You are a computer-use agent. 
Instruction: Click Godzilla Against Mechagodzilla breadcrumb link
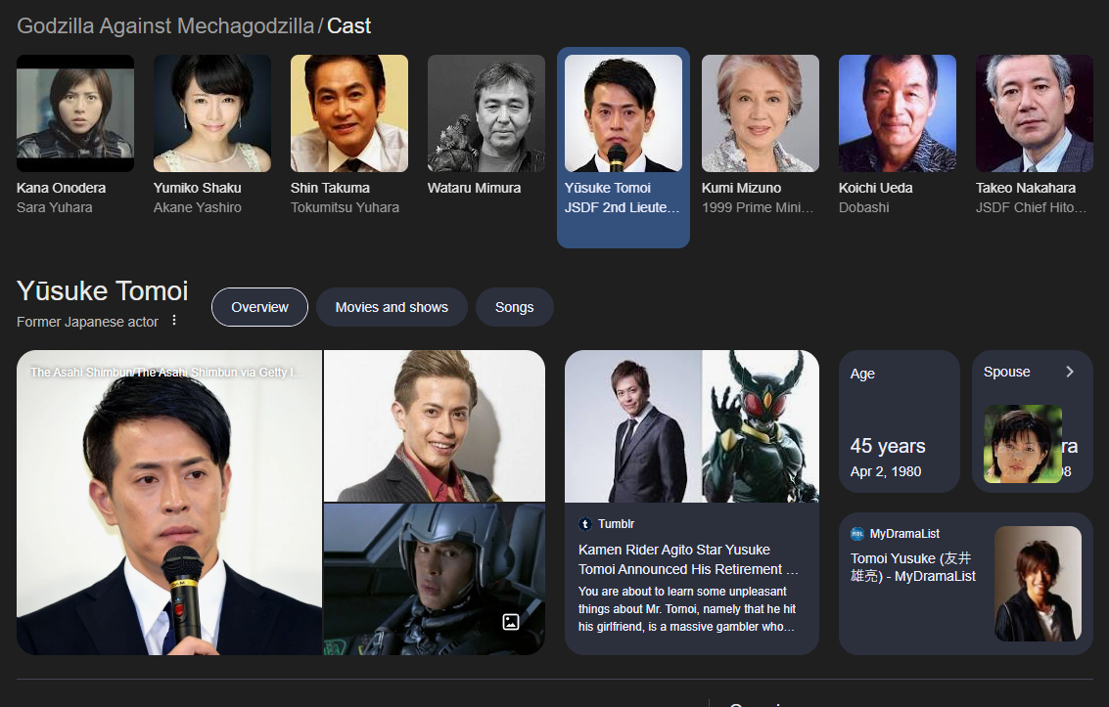tap(165, 26)
